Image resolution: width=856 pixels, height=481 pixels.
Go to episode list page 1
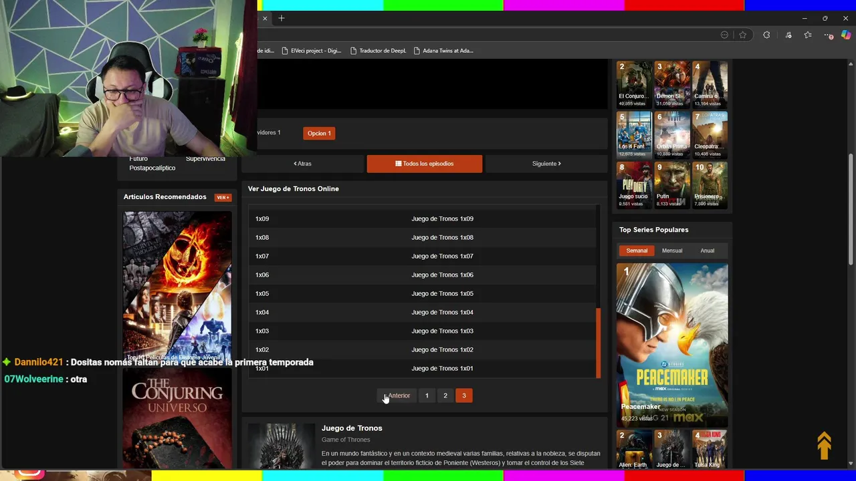coord(427,395)
